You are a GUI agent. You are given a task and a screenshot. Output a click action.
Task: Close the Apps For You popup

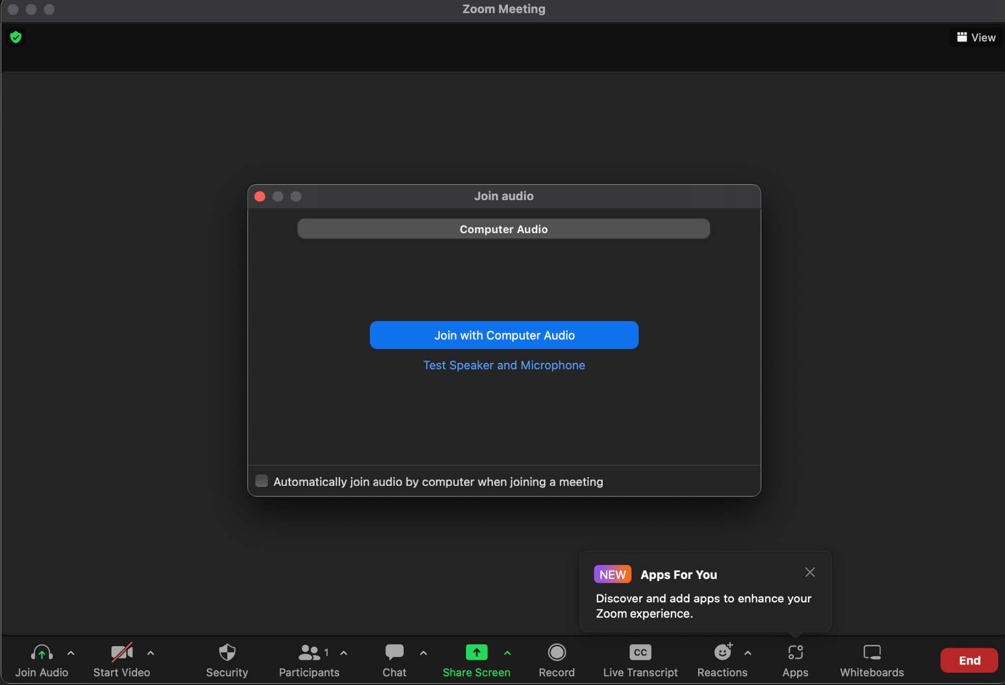810,572
